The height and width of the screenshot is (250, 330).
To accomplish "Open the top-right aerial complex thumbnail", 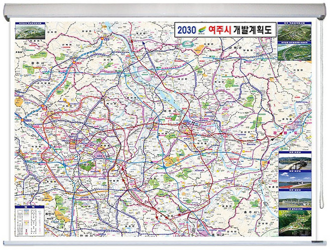I will coord(294,32).
